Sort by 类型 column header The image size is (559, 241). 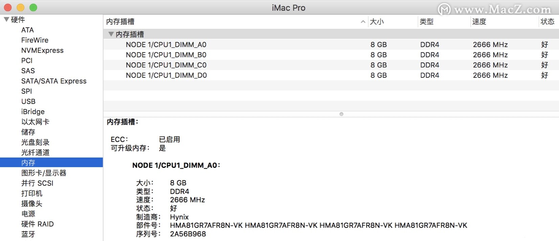[x=426, y=22]
